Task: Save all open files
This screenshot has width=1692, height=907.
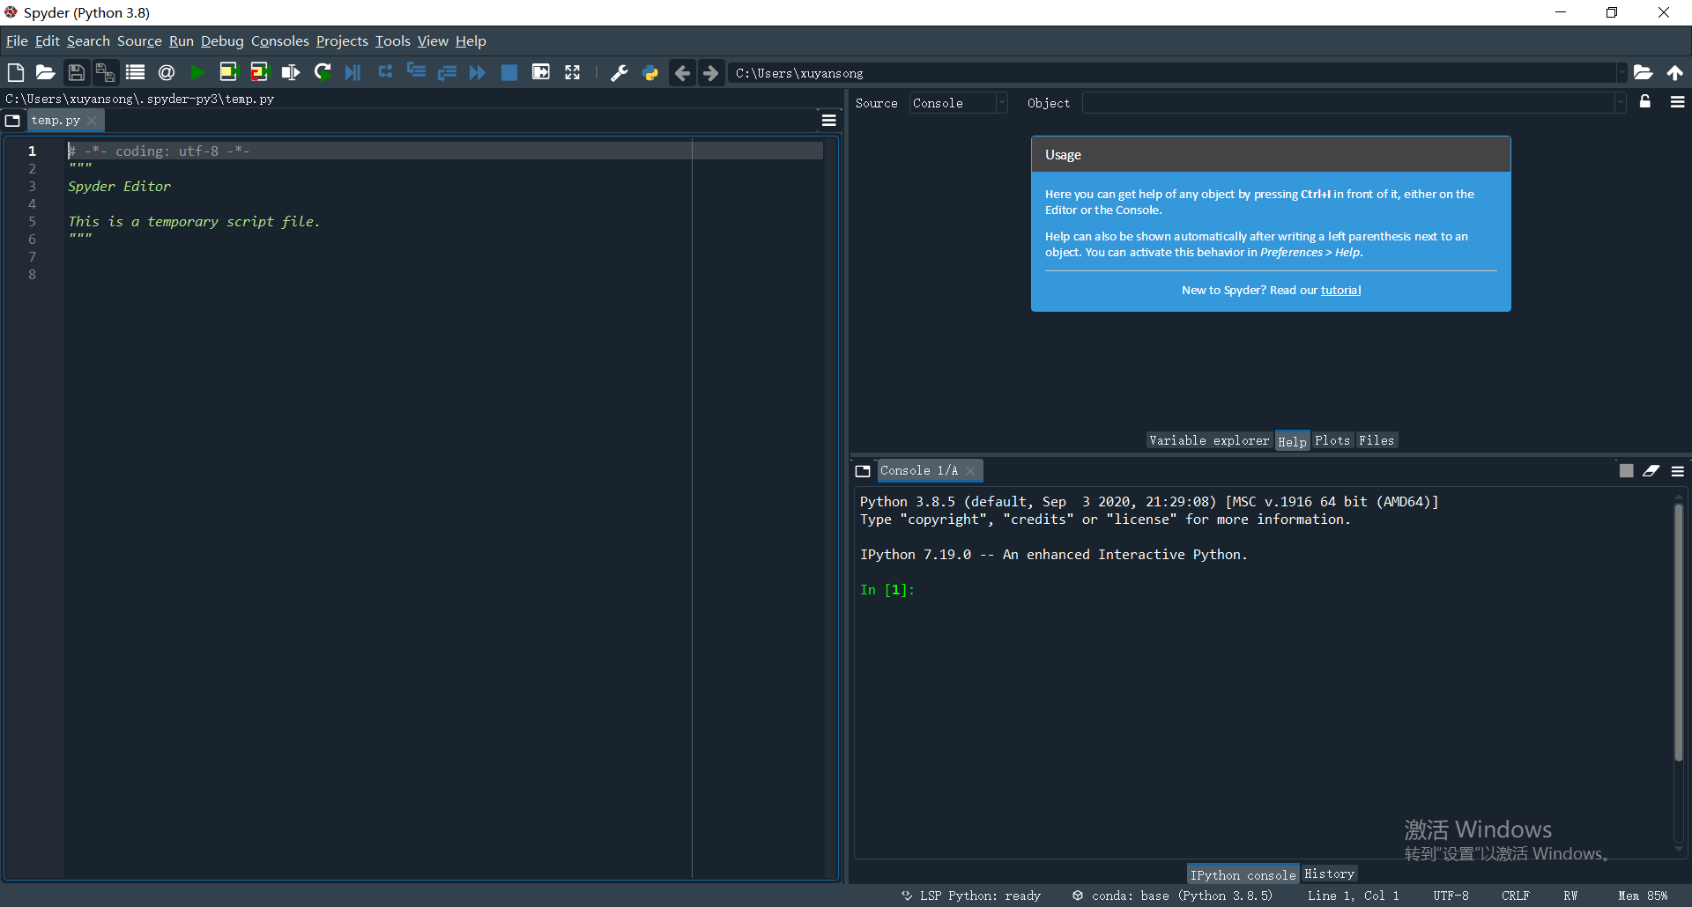Action: [x=105, y=72]
